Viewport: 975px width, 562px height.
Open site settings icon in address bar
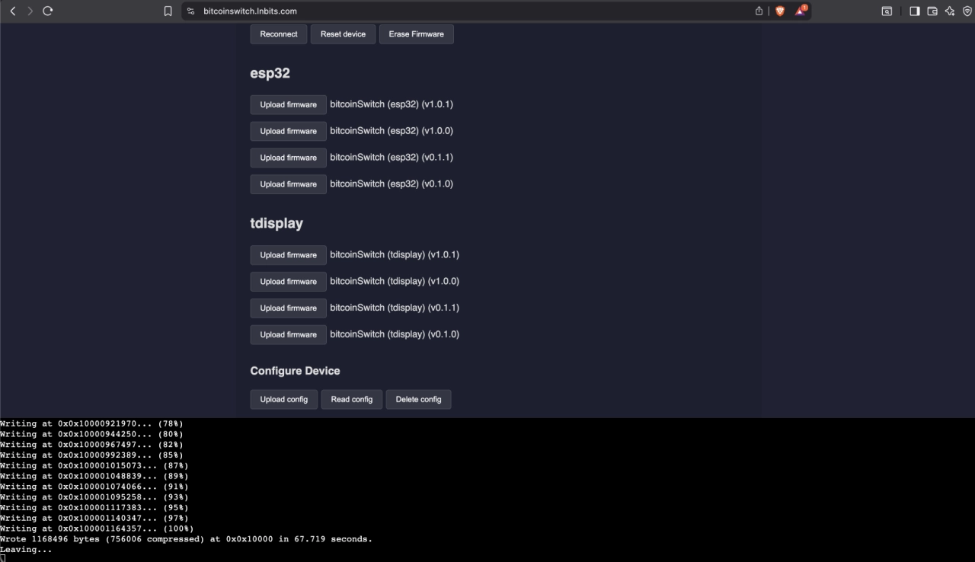coord(191,11)
